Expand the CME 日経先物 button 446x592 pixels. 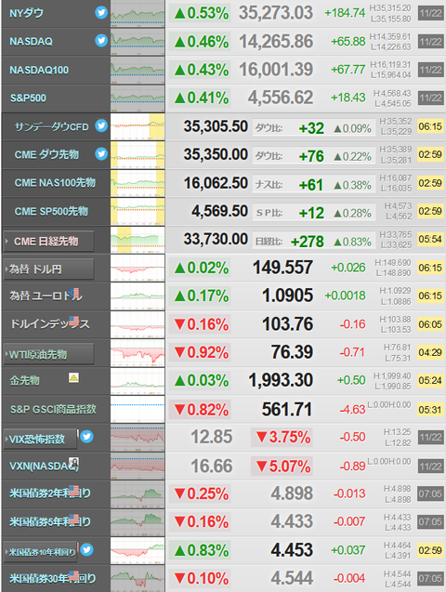(48, 241)
